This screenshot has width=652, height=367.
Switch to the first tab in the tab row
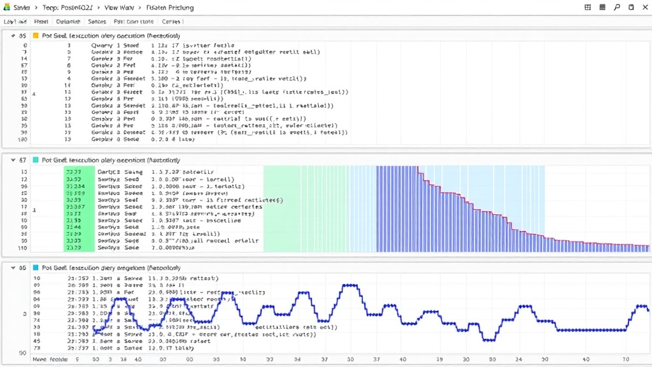[x=15, y=21]
